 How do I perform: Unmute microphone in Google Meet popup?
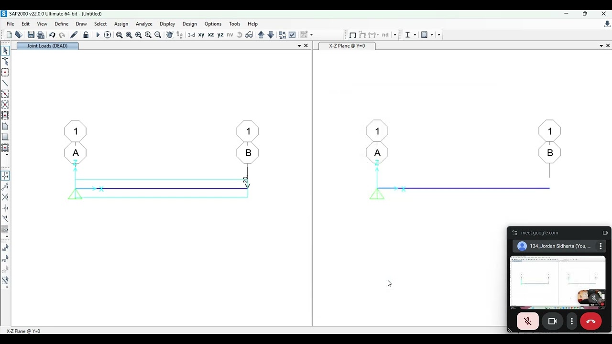tap(528, 322)
